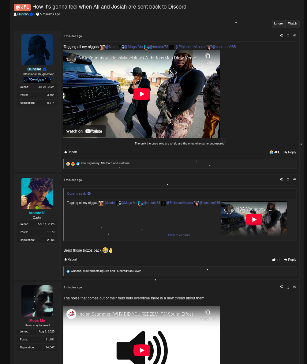Toggle the Ignore thread button
Screen dimensions: 307x364
click(278, 24)
